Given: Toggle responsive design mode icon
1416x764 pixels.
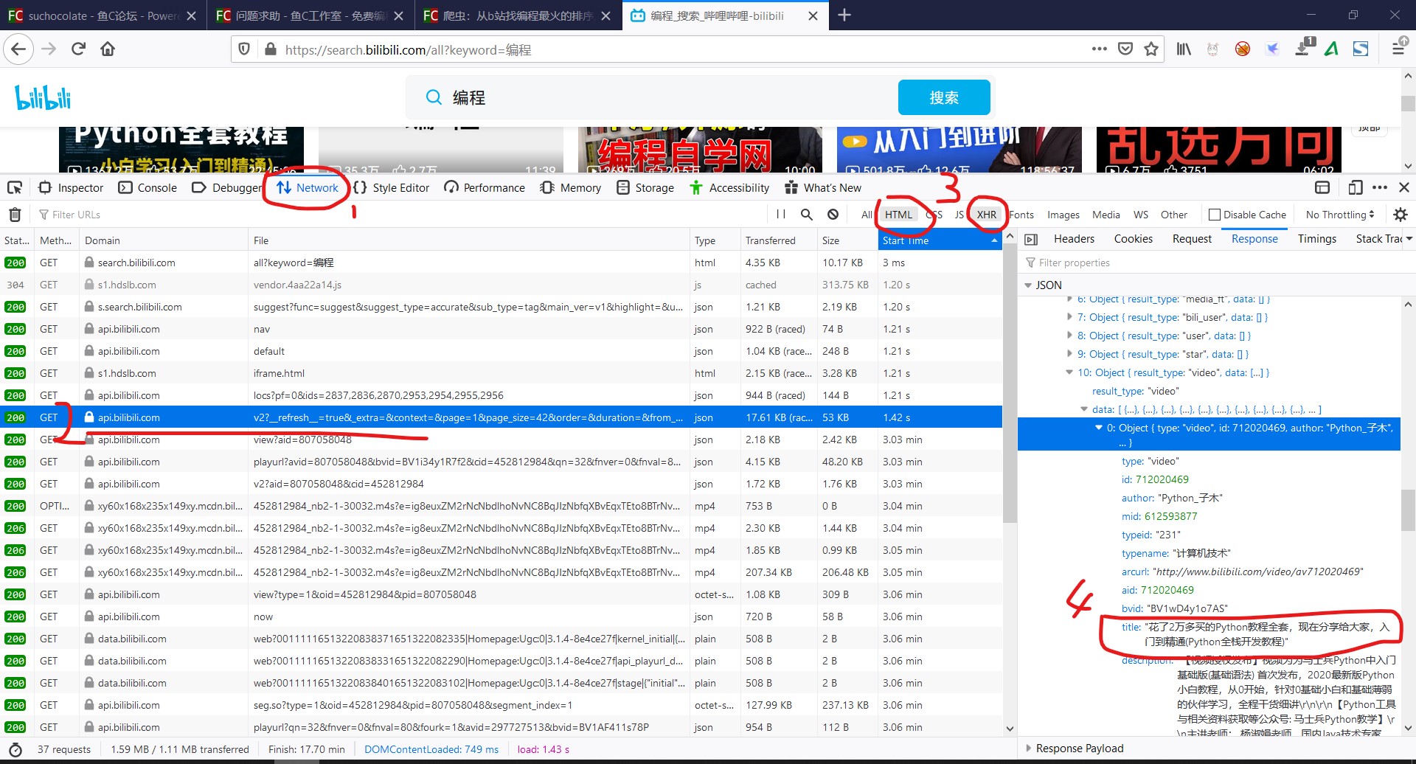Looking at the screenshot, I should (1355, 188).
